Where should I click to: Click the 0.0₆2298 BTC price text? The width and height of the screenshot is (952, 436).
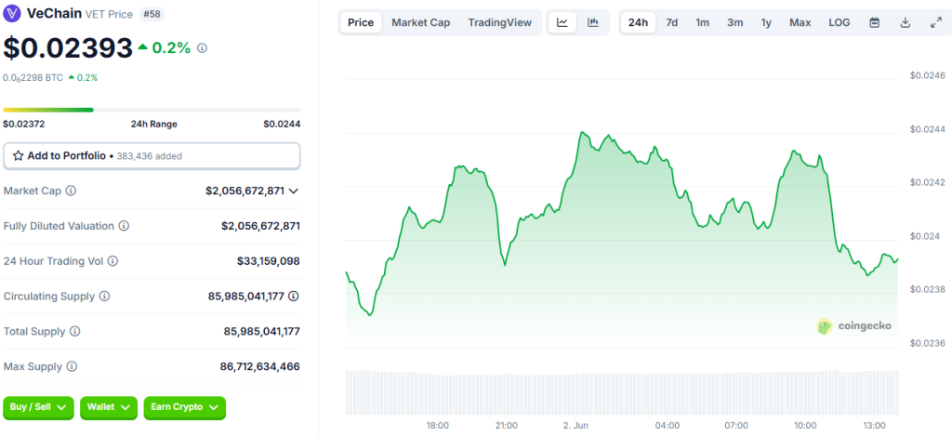click(x=33, y=78)
